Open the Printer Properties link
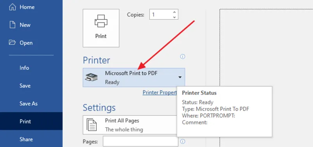Image resolution: width=313 pixels, height=147 pixels. [x=160, y=93]
